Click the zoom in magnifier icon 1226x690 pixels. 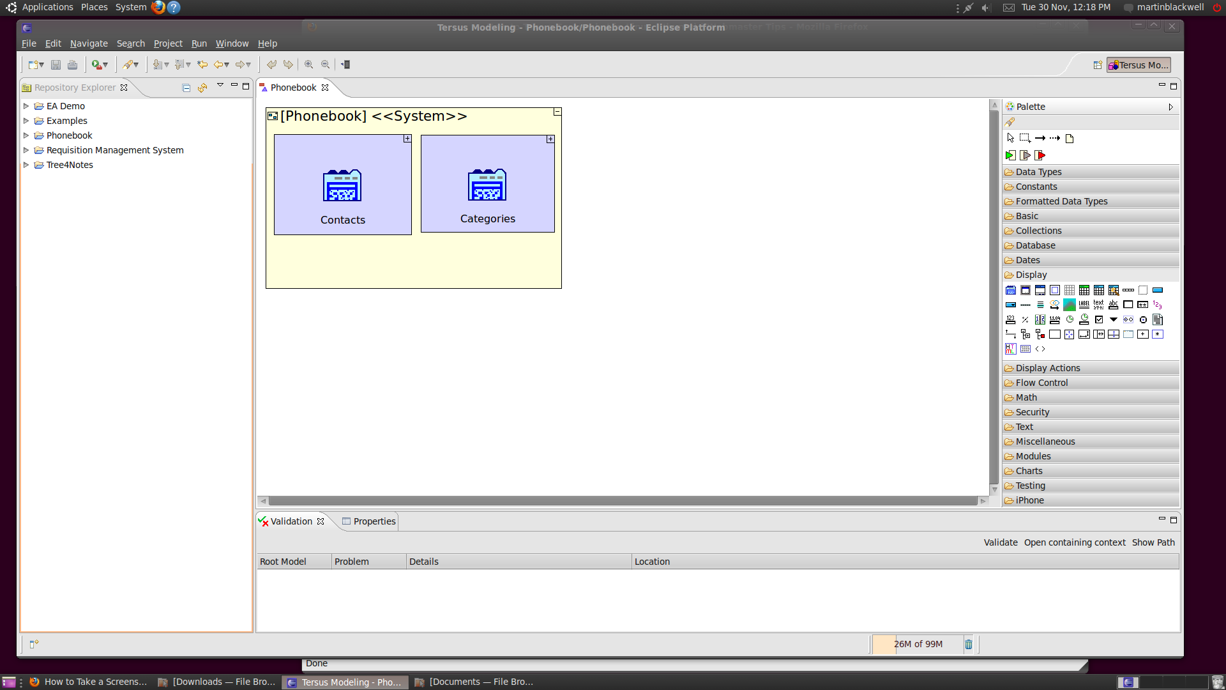(x=308, y=65)
